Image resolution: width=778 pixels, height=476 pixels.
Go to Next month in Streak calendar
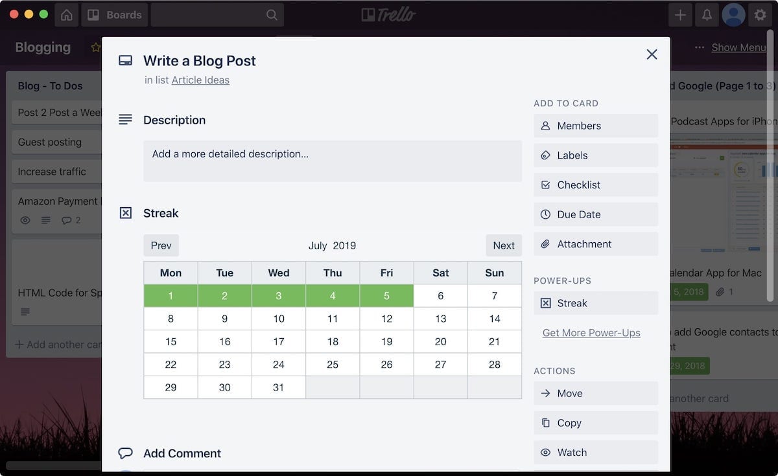pyautogui.click(x=503, y=245)
